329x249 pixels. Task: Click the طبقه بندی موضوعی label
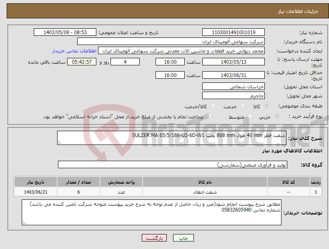300,106
